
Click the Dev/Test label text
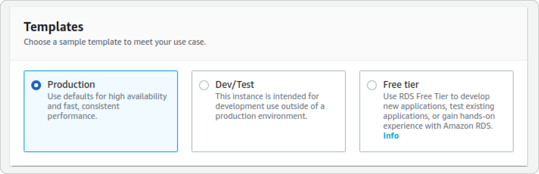pos(234,84)
